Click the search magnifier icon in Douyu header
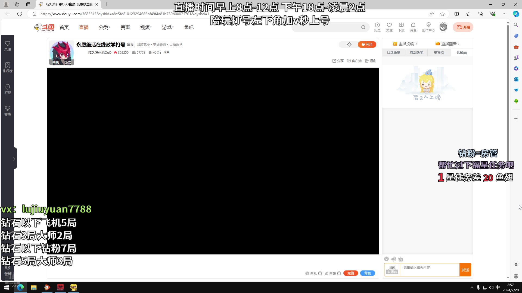The image size is (522, 293). (363, 27)
